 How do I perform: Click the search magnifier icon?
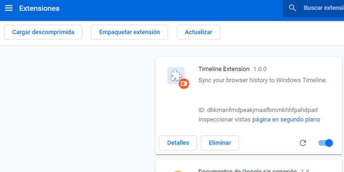click(x=292, y=8)
